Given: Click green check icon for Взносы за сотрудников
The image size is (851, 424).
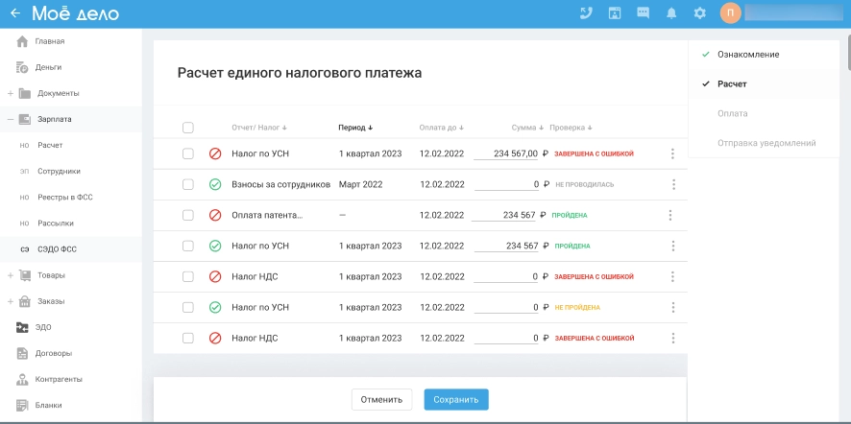Looking at the screenshot, I should [x=215, y=185].
